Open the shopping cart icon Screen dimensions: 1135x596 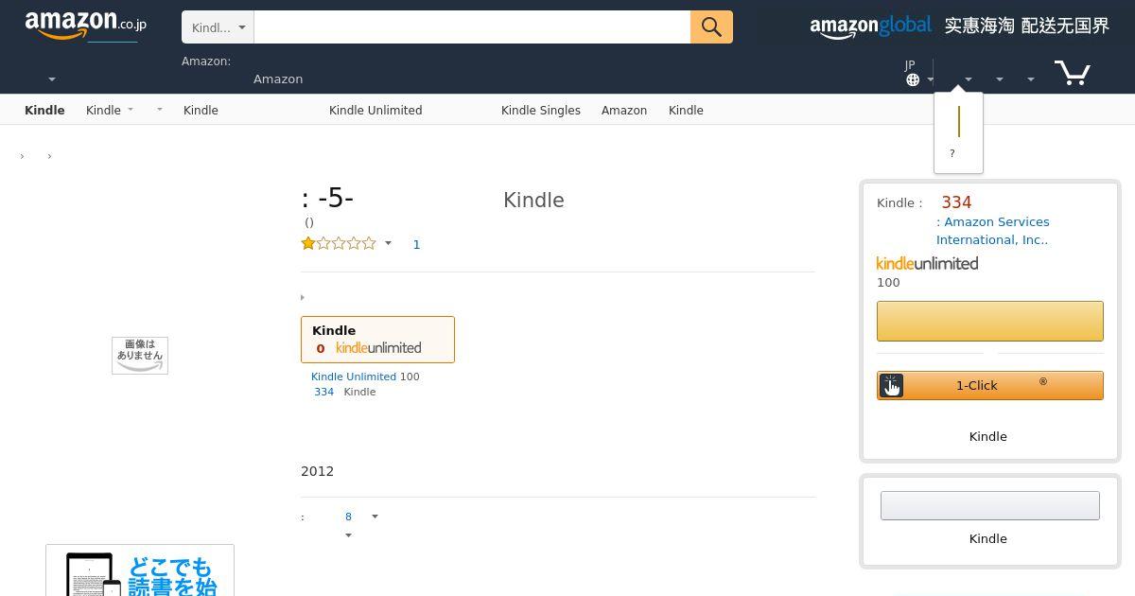click(1072, 73)
